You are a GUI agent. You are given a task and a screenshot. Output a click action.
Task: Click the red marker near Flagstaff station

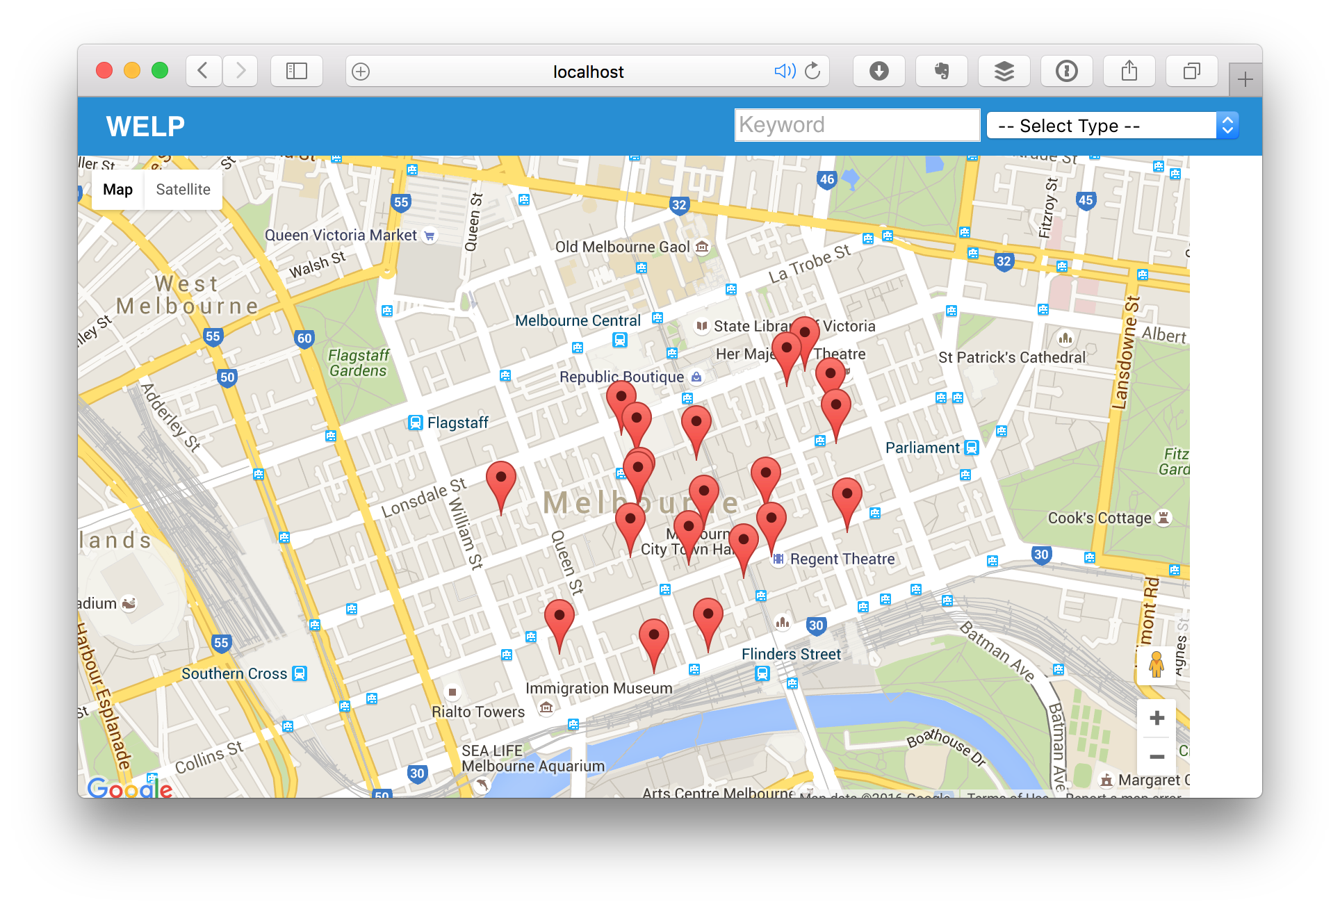(500, 478)
